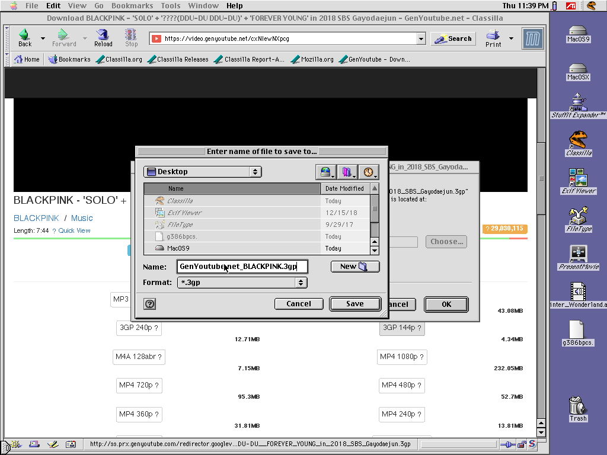Image resolution: width=607 pixels, height=455 pixels.
Task: Click the MacOSX drive desktop icon
Action: pyautogui.click(x=578, y=72)
